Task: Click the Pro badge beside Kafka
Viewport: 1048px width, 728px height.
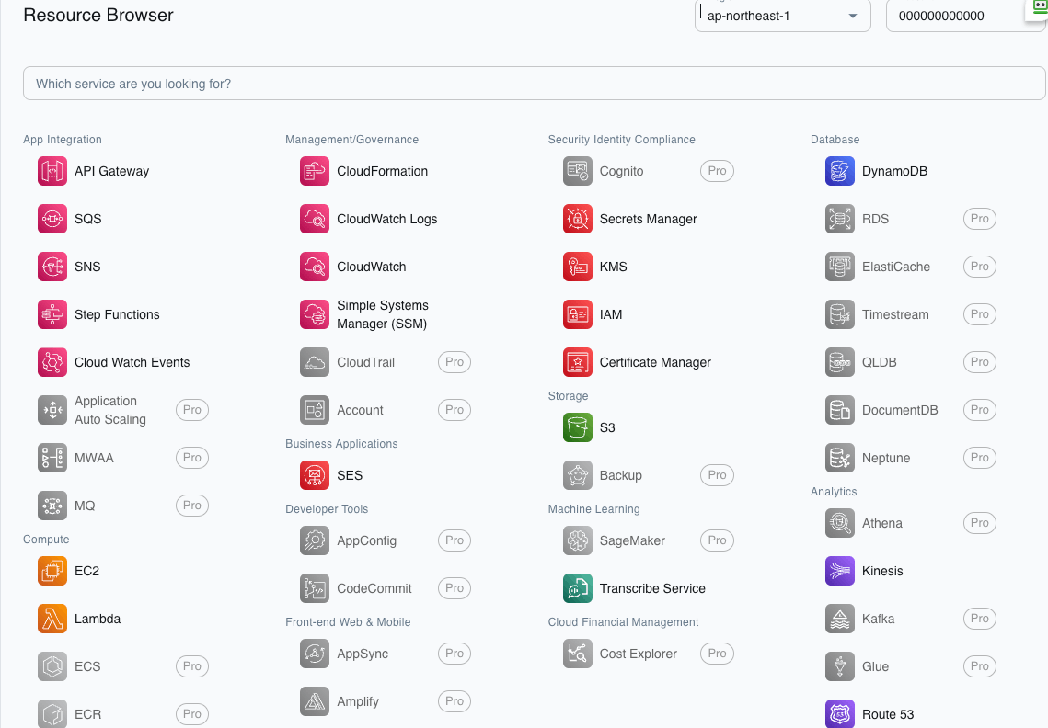Action: [980, 619]
